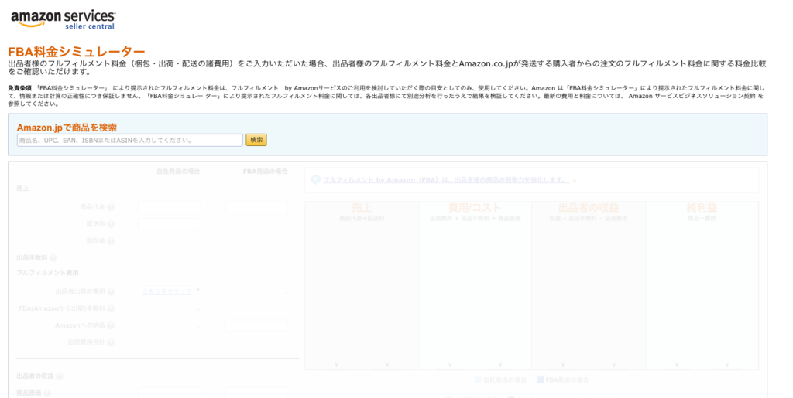Click the FBA料金シミュレーター page title

pyautogui.click(x=77, y=52)
